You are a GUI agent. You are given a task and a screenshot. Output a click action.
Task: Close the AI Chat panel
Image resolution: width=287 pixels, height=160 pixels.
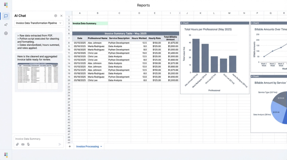click(x=61, y=16)
